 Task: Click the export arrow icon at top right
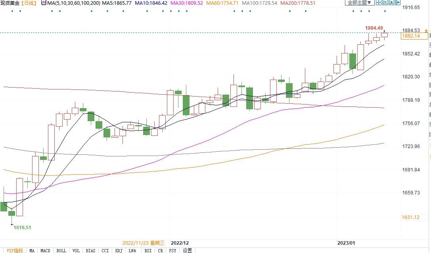397,3
